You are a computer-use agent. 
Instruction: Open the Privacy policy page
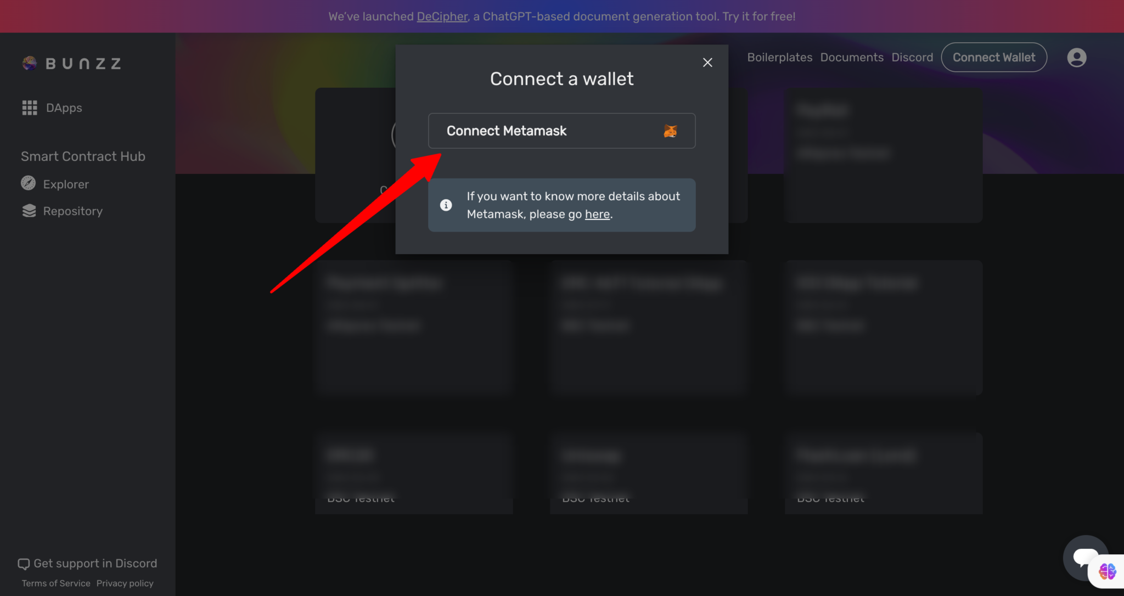point(125,583)
